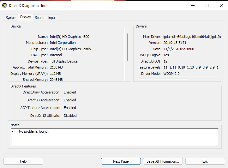The image size is (228, 168).
Task: Click the Feature Levels value list
Action: (x=191, y=67)
